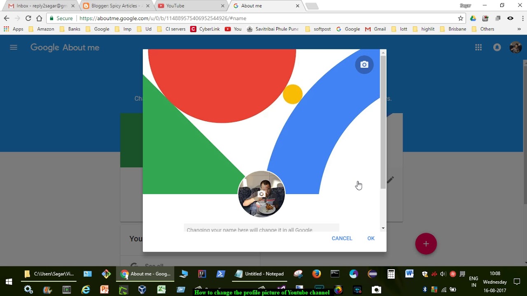The height and width of the screenshot is (296, 527).
Task: Open Internet Explorer from taskbar
Action: (x=86, y=289)
